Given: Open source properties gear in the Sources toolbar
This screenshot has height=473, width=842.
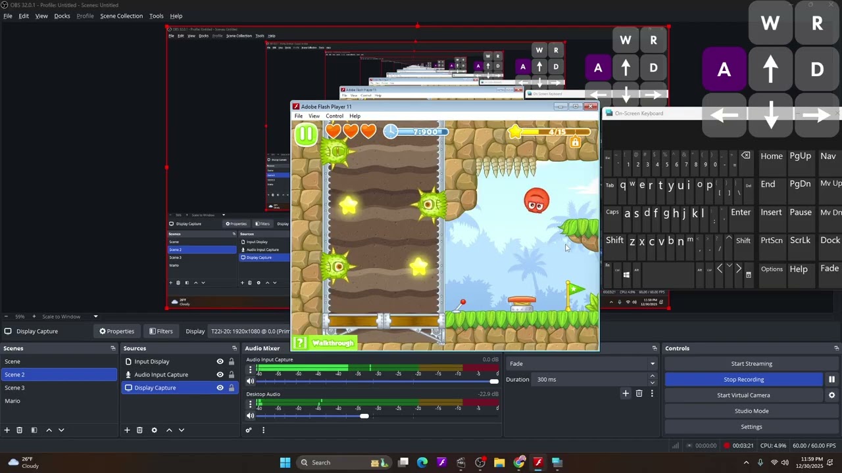Looking at the screenshot, I should [154, 430].
